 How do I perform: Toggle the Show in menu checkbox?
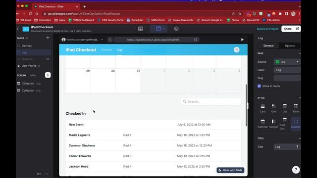point(259,86)
